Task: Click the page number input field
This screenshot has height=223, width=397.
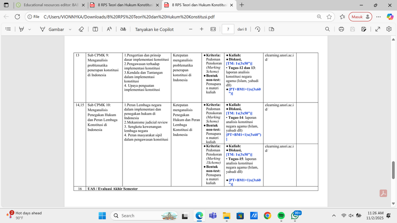Action: click(228, 29)
